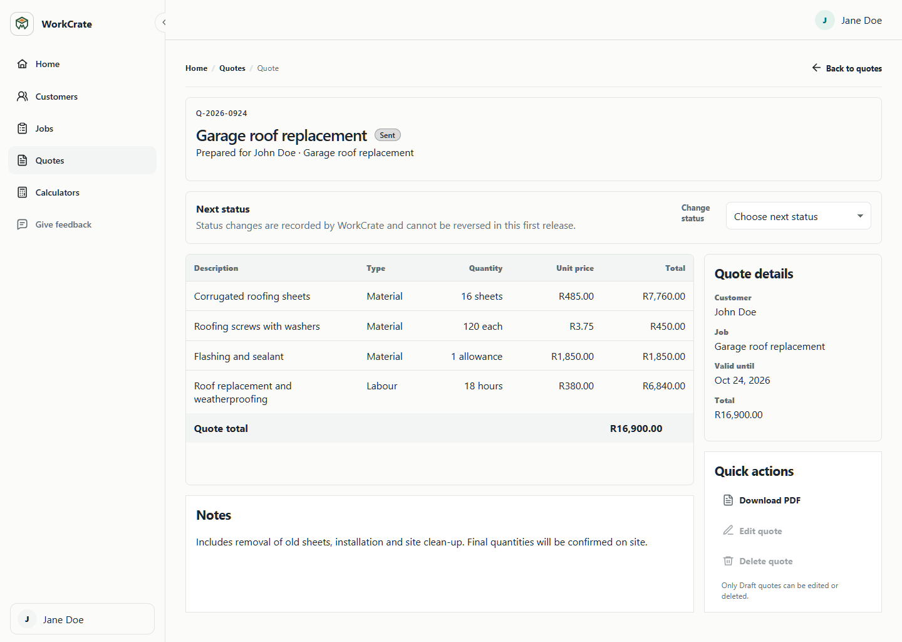This screenshot has width=902, height=642.
Task: Open the Jobs section
Action: click(82, 129)
